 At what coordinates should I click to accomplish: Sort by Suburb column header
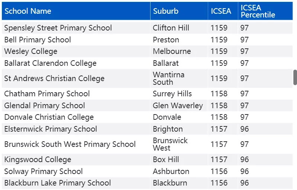tap(179, 11)
